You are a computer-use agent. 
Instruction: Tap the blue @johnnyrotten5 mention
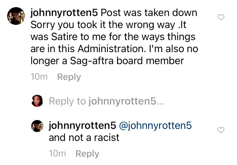tap(155, 126)
